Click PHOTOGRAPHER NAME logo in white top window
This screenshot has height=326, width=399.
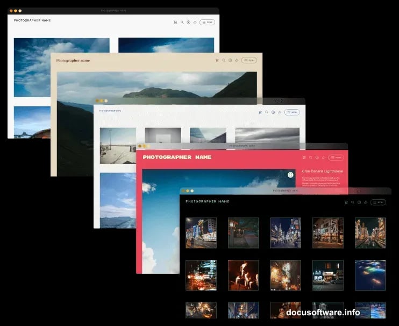(x=32, y=20)
